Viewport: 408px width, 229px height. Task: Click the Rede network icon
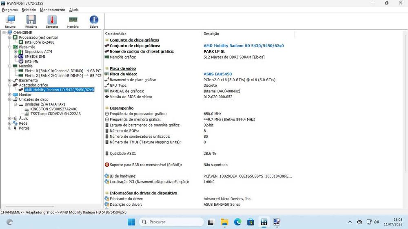pos(16,123)
